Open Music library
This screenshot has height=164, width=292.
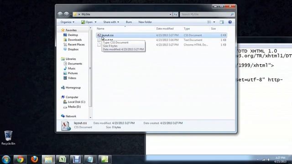point(72,69)
